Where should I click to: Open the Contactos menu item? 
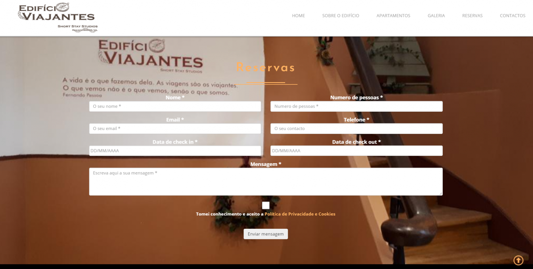click(x=512, y=16)
